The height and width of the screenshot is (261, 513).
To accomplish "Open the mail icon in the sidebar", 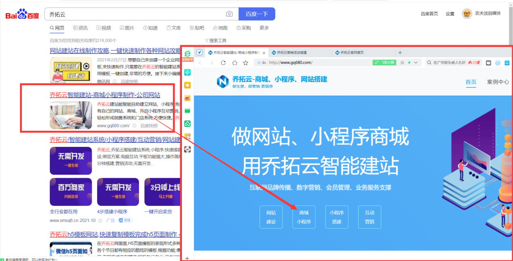I will (187, 111).
